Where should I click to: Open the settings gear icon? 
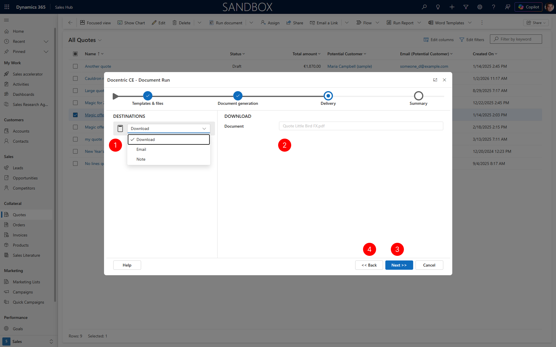(480, 7)
